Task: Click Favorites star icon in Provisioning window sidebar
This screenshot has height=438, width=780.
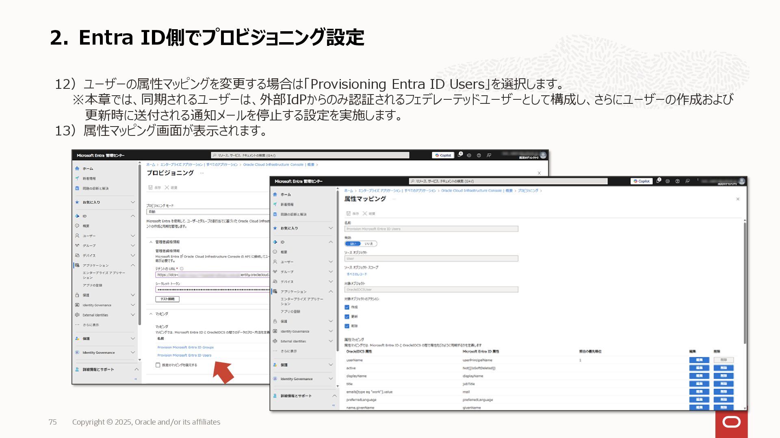Action: pyautogui.click(x=77, y=202)
